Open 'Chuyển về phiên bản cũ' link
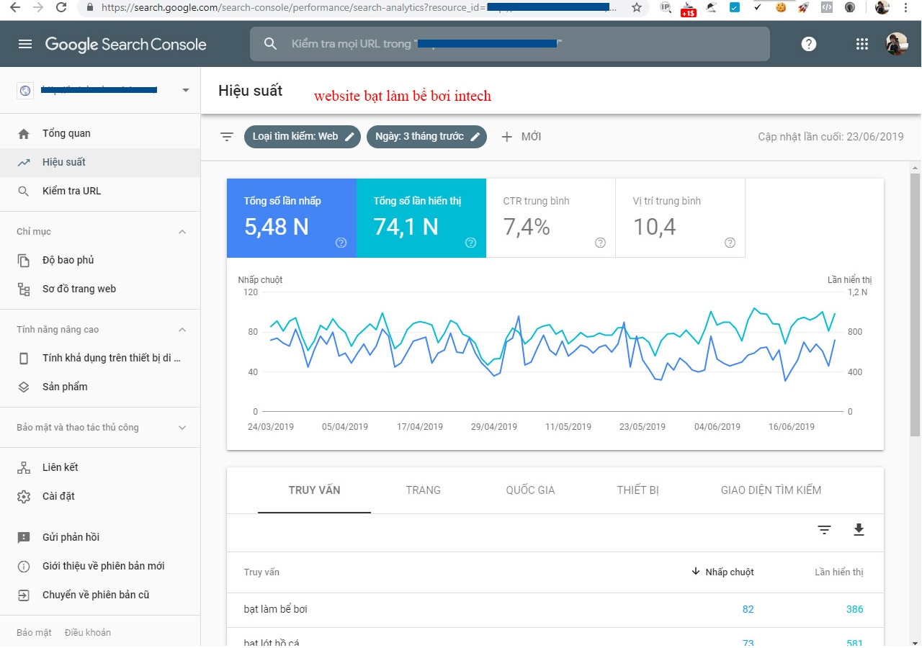 point(96,595)
